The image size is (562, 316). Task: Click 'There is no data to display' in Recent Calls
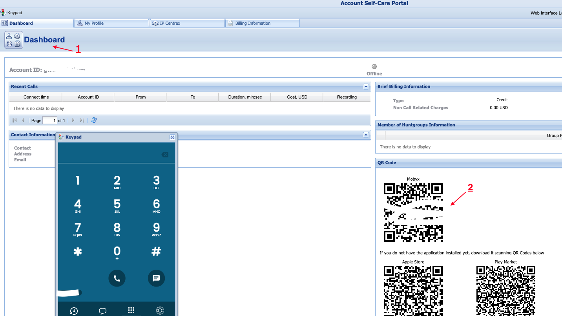click(38, 108)
